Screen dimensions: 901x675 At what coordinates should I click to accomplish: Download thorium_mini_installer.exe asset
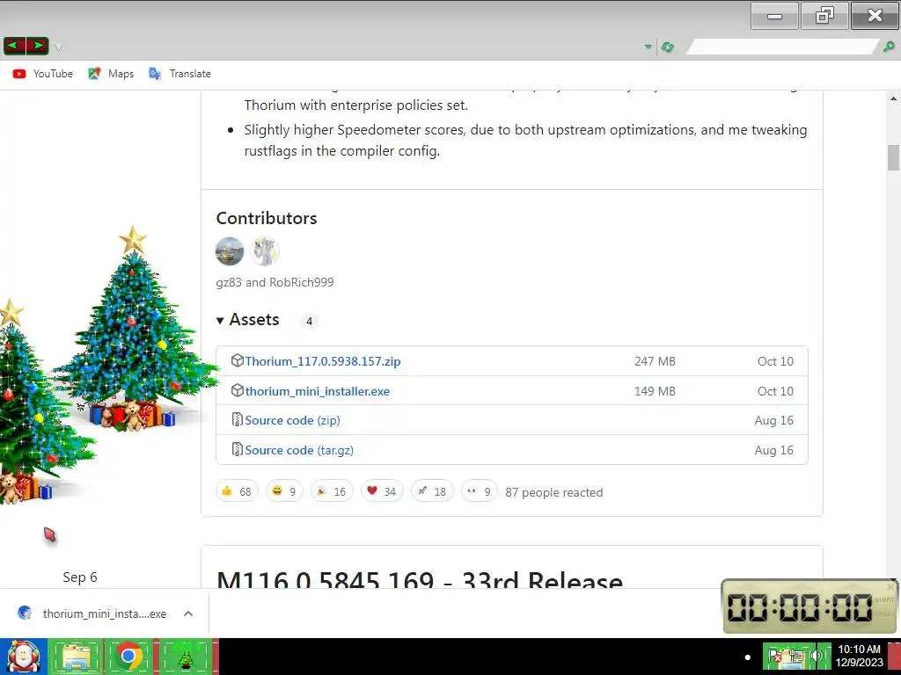pyautogui.click(x=317, y=391)
